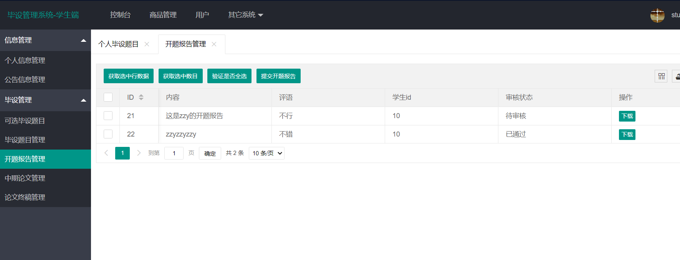Go to previous page arrow
This screenshot has width=680, height=260.
[106, 153]
